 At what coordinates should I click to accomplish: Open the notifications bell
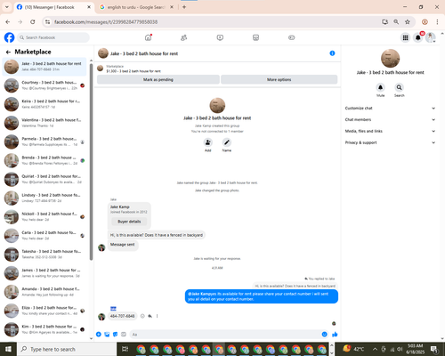pyautogui.click(x=418, y=37)
